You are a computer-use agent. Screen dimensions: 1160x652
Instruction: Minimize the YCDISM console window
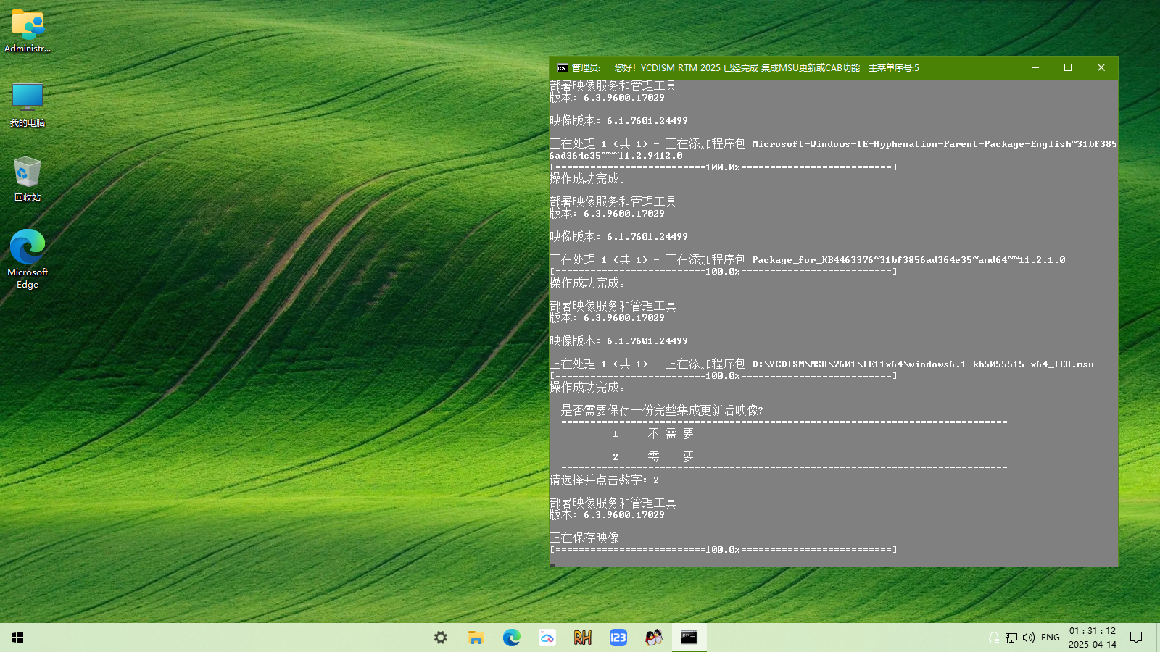coord(1035,68)
